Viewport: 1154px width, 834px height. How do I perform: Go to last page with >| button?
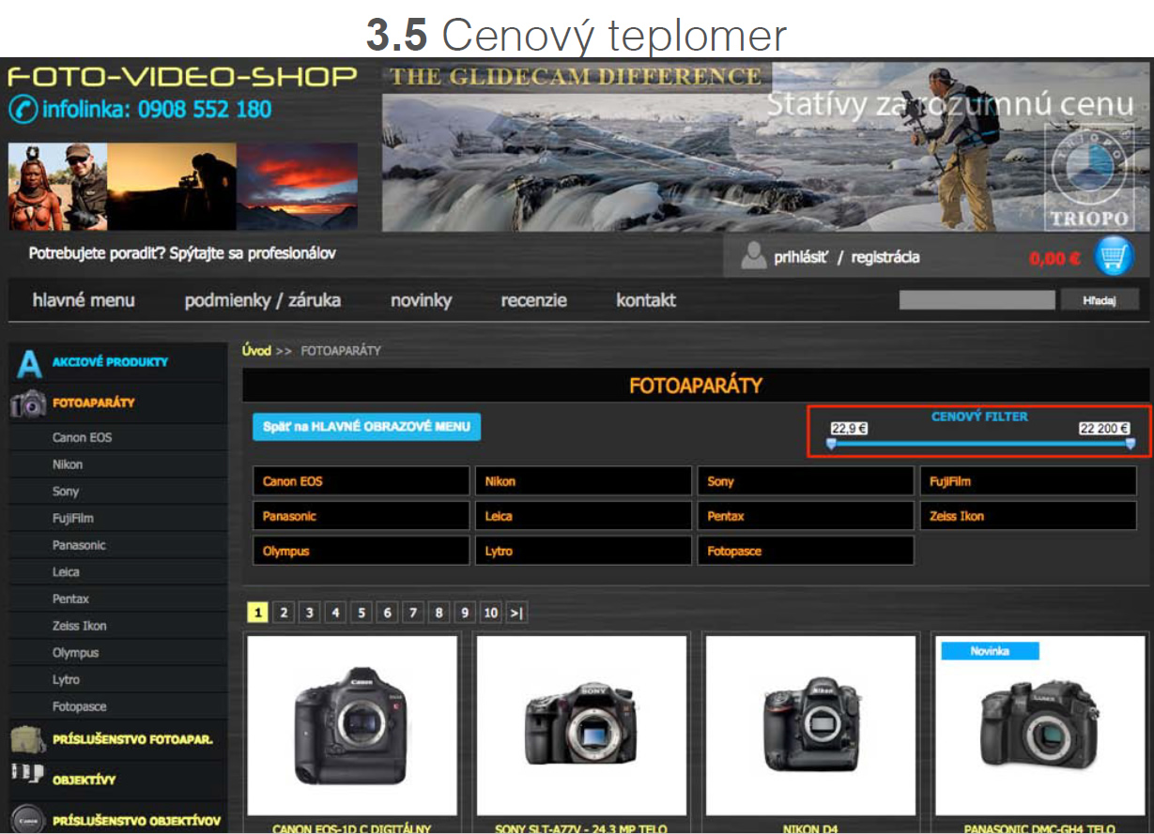click(515, 614)
